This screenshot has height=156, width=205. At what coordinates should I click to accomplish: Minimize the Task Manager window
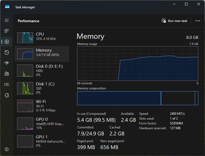(x=174, y=4)
